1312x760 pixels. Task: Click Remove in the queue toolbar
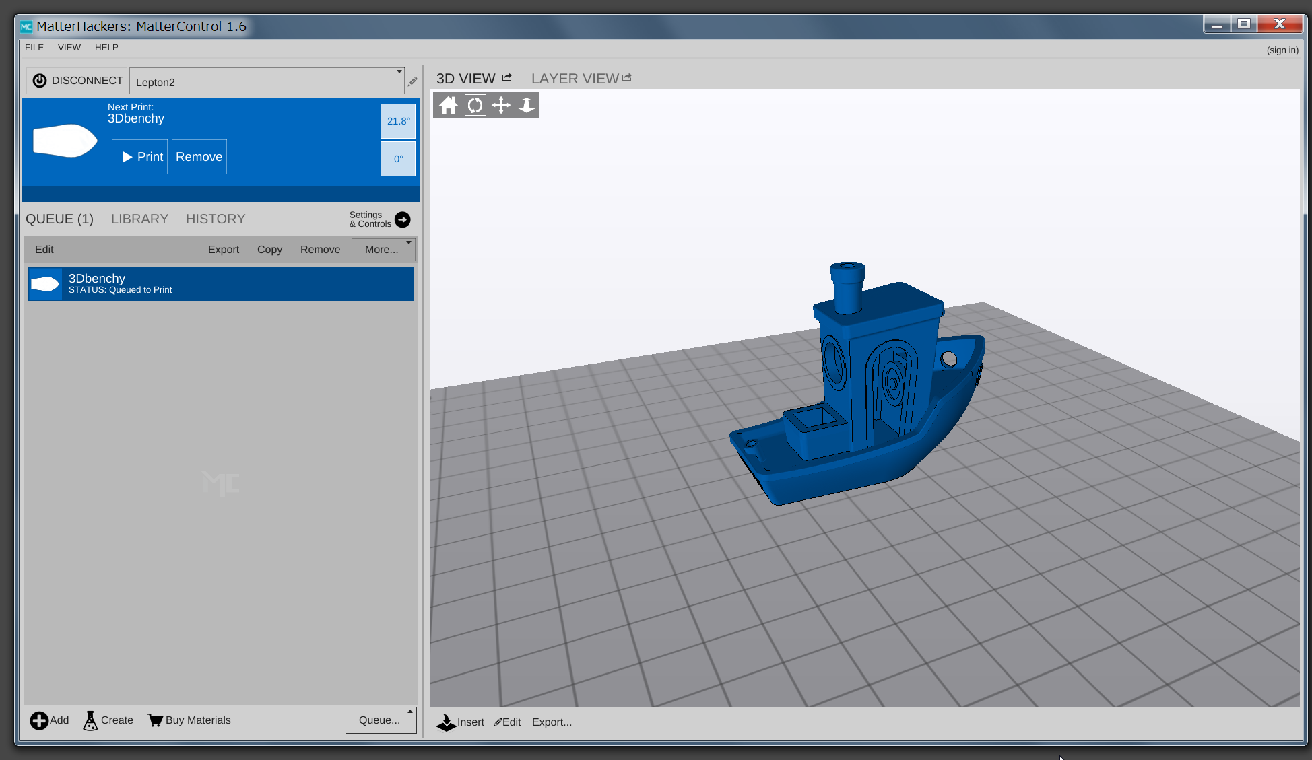pos(321,249)
